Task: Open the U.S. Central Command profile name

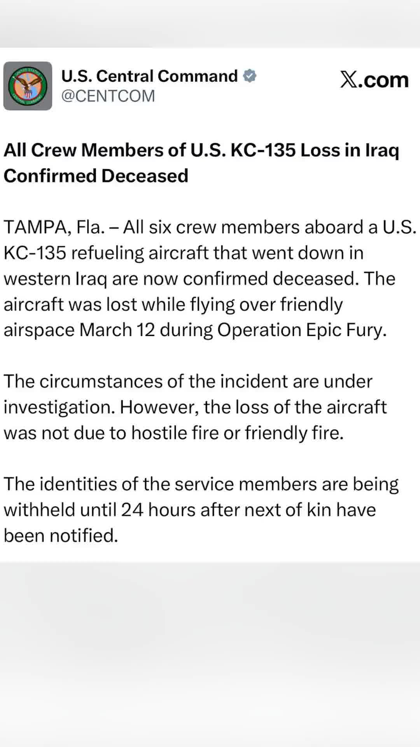Action: 149,76
